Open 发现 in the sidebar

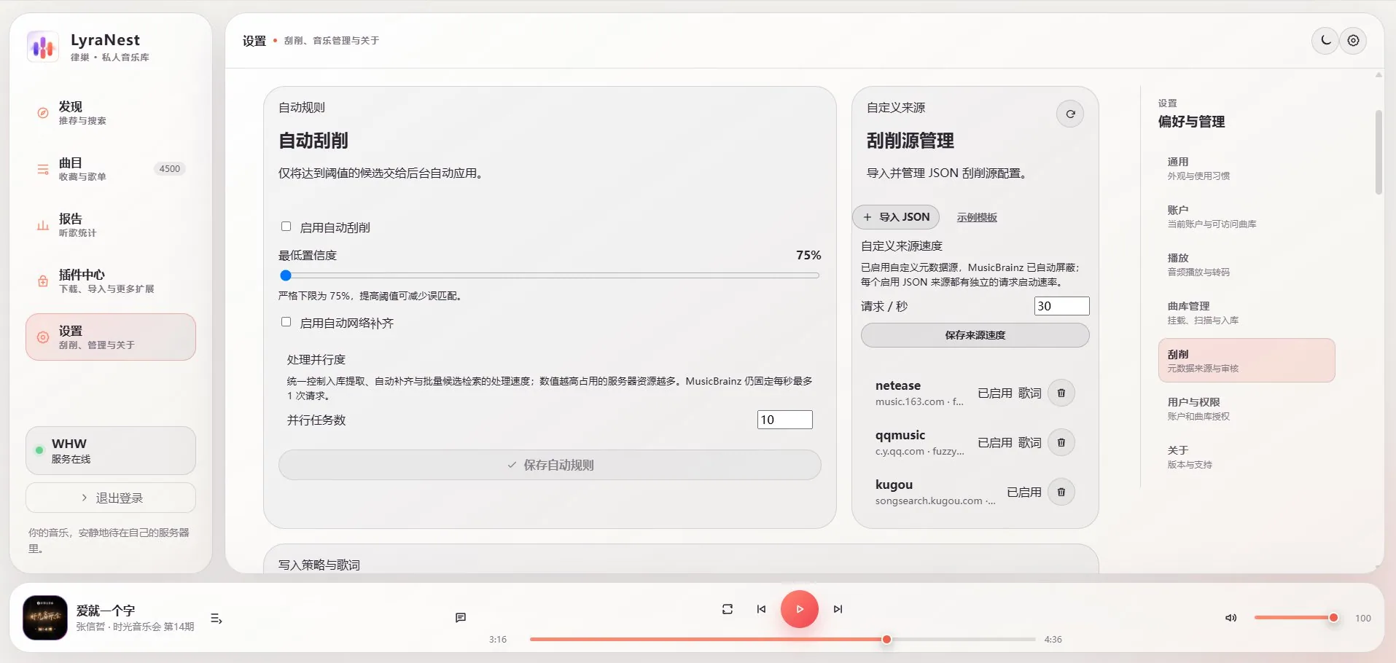[x=111, y=113]
